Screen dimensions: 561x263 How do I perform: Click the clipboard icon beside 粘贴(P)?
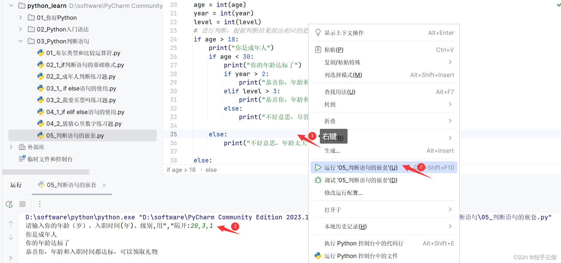point(318,50)
